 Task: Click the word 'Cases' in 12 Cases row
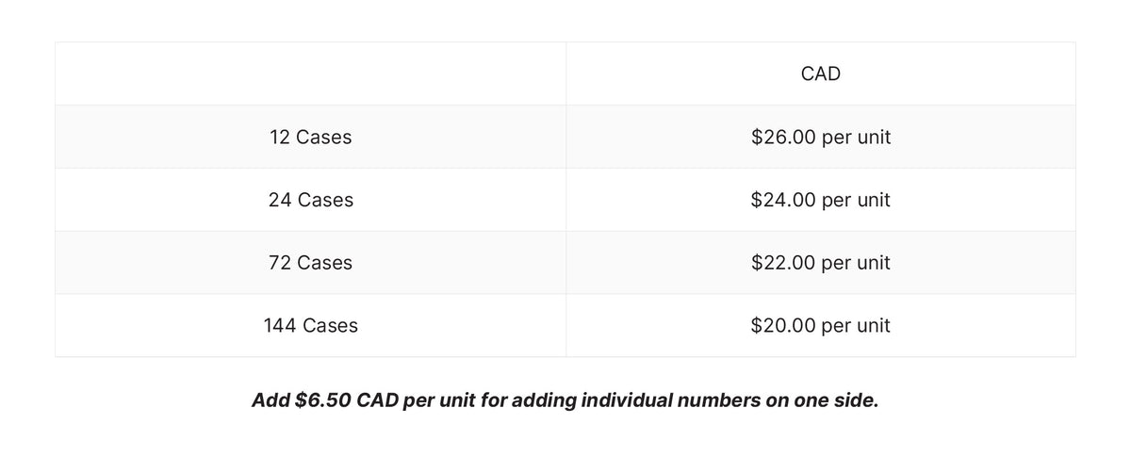pos(323,138)
